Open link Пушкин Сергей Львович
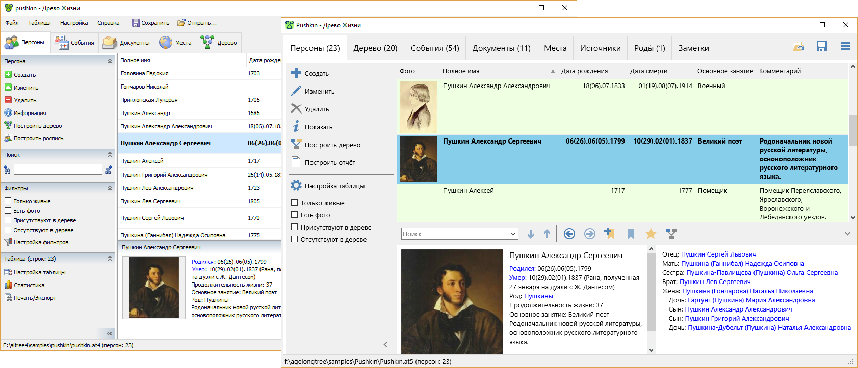Viewport: 858px width, 368px height. [x=718, y=254]
